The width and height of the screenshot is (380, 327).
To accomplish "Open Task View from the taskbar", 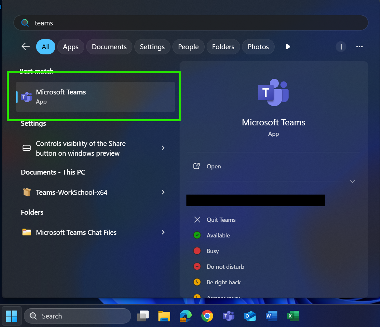I will [143, 316].
